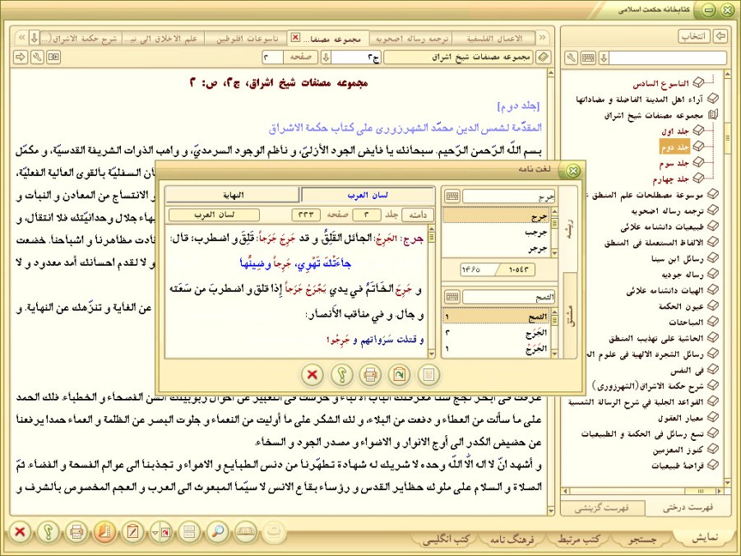Image resolution: width=741 pixels, height=556 pixels.
Task: Select عيون الحكمة in the tree
Action: coord(681,307)
